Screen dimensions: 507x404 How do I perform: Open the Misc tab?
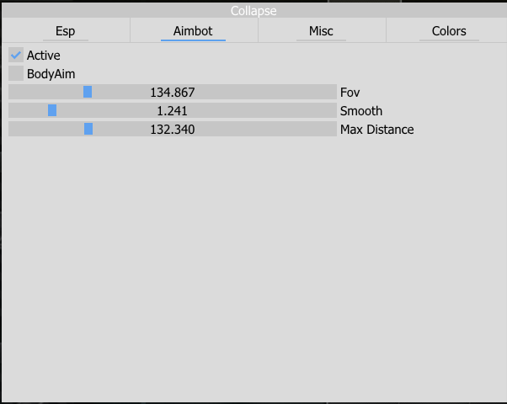[321, 31]
